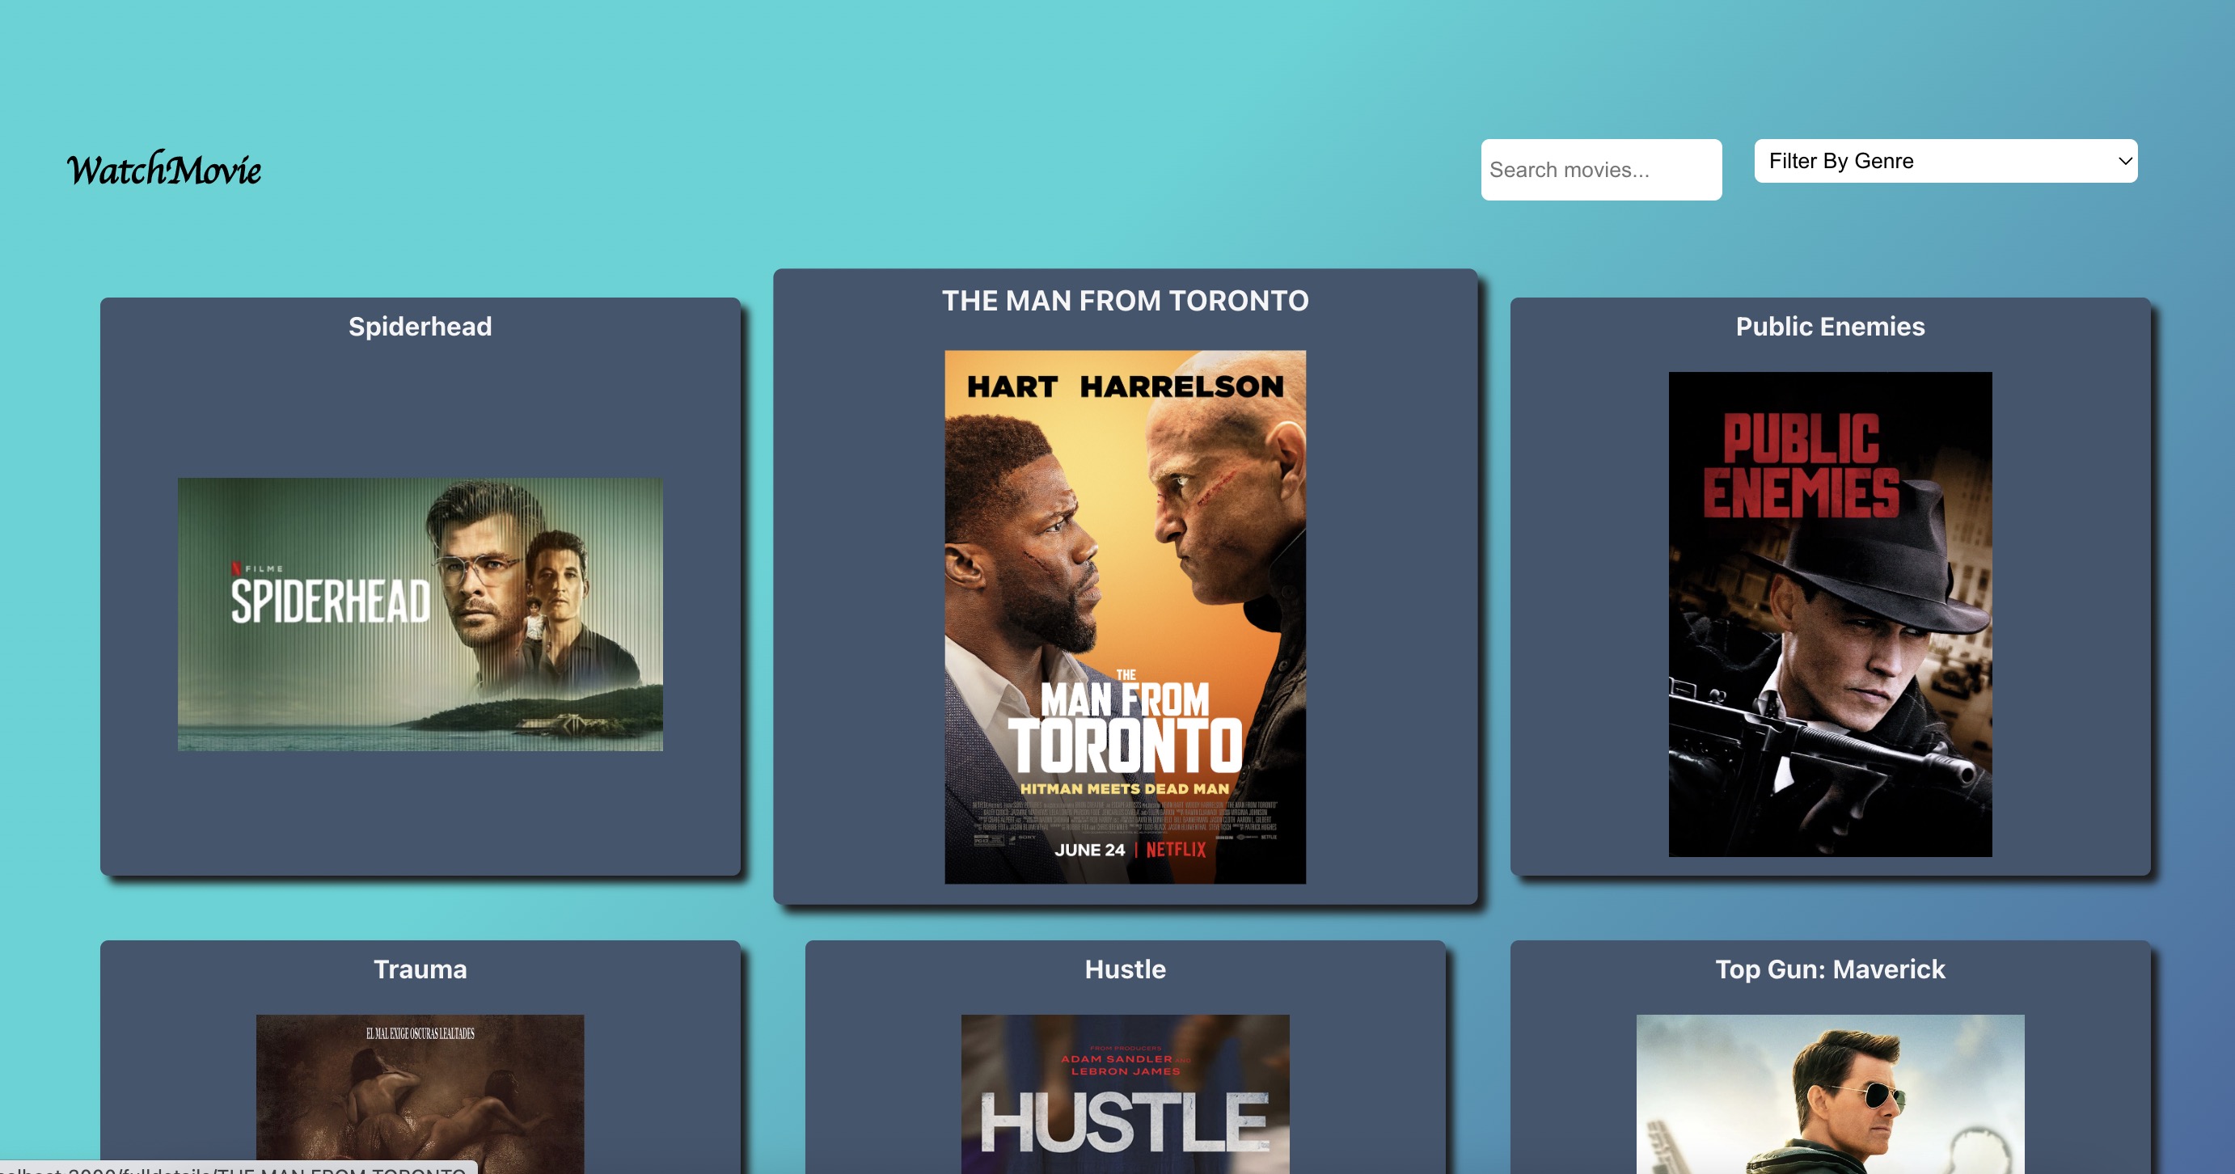Focus the Search movies input field
The image size is (2235, 1174).
tap(1601, 169)
